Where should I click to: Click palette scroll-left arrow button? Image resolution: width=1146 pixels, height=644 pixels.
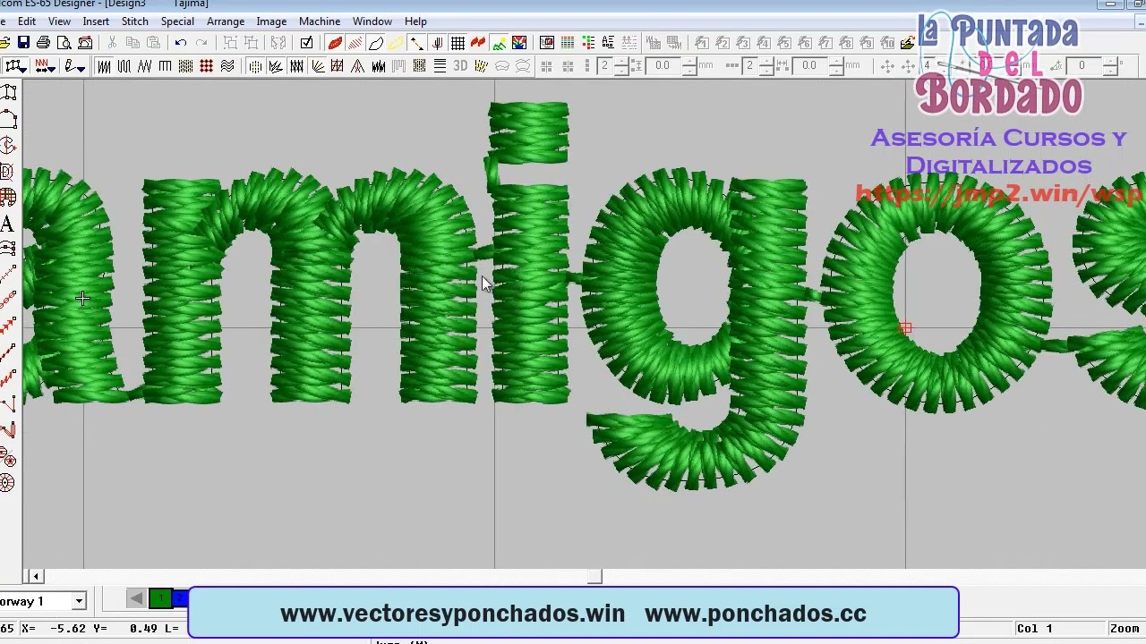136,598
